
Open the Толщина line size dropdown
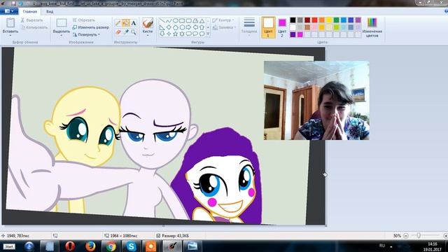click(x=249, y=27)
